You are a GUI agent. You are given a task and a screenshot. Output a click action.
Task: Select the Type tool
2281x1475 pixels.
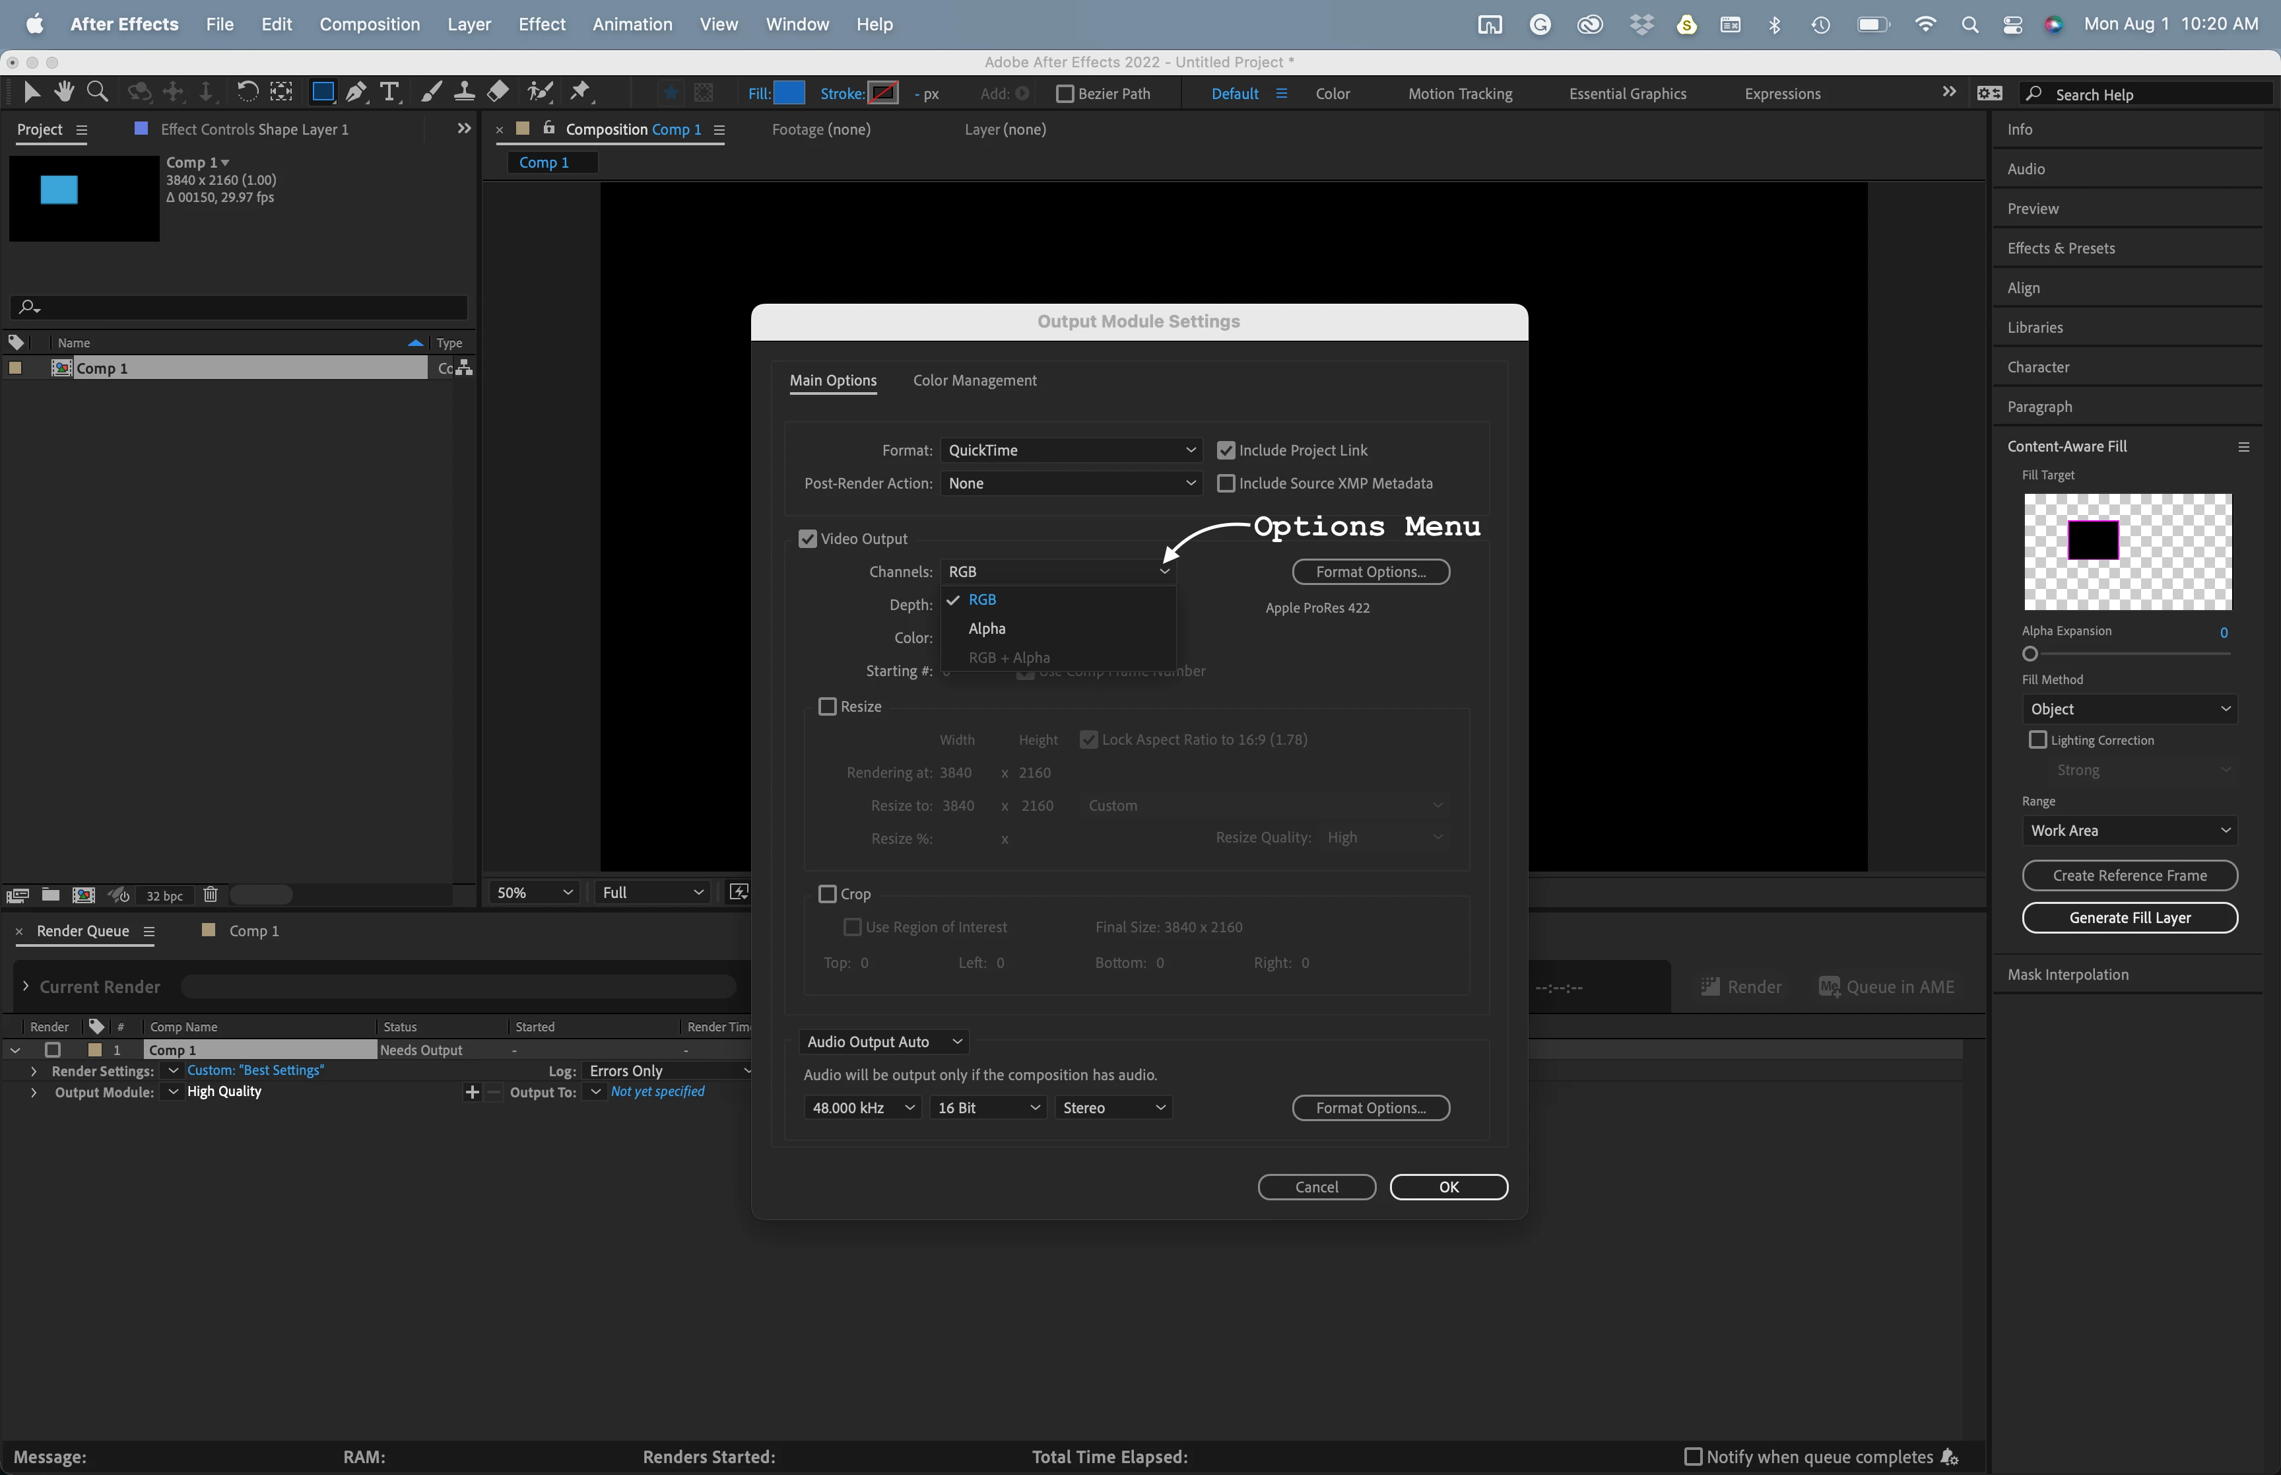389,92
